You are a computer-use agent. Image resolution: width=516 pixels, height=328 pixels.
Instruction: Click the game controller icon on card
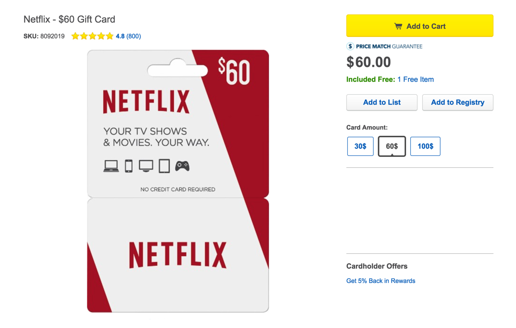(182, 166)
